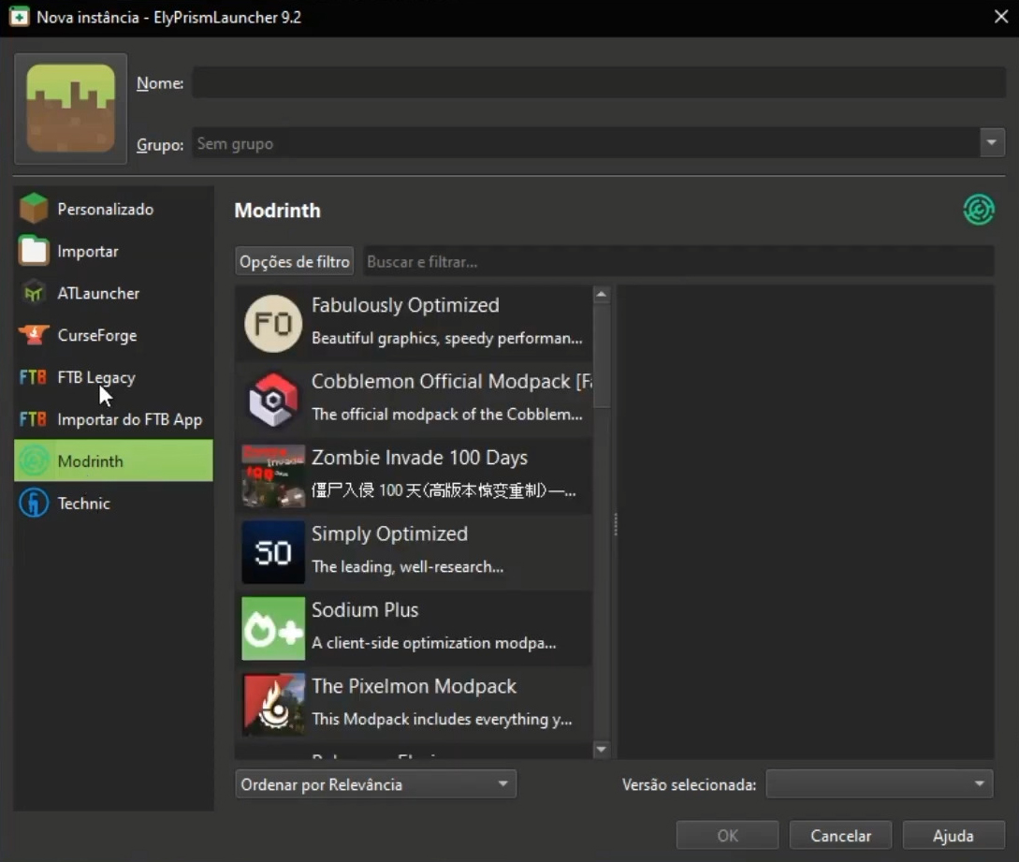This screenshot has height=862, width=1019.
Task: Click the Fabulously Optimized FO icon
Action: tap(273, 324)
